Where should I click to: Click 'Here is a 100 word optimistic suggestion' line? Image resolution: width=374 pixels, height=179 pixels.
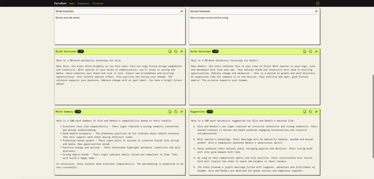(x=243, y=121)
